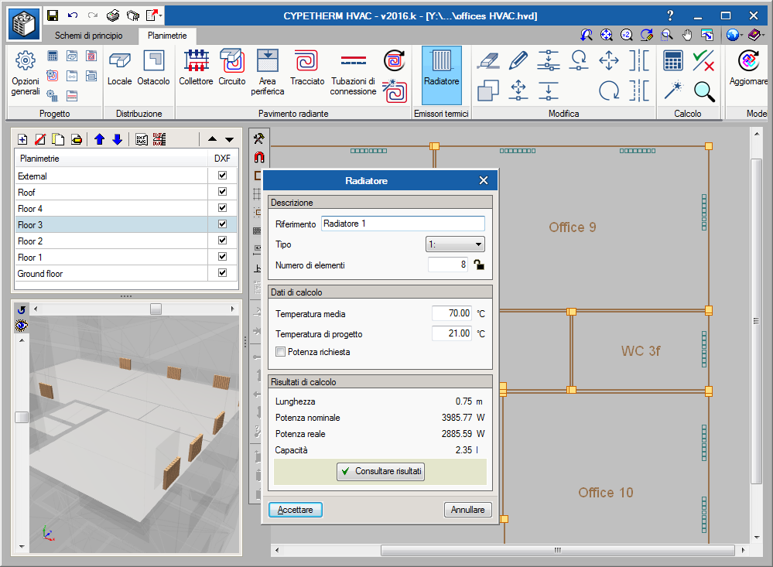Click the Accettare button
This screenshot has width=773, height=567.
click(296, 510)
